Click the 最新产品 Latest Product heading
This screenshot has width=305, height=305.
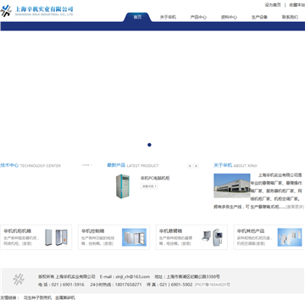(133, 165)
